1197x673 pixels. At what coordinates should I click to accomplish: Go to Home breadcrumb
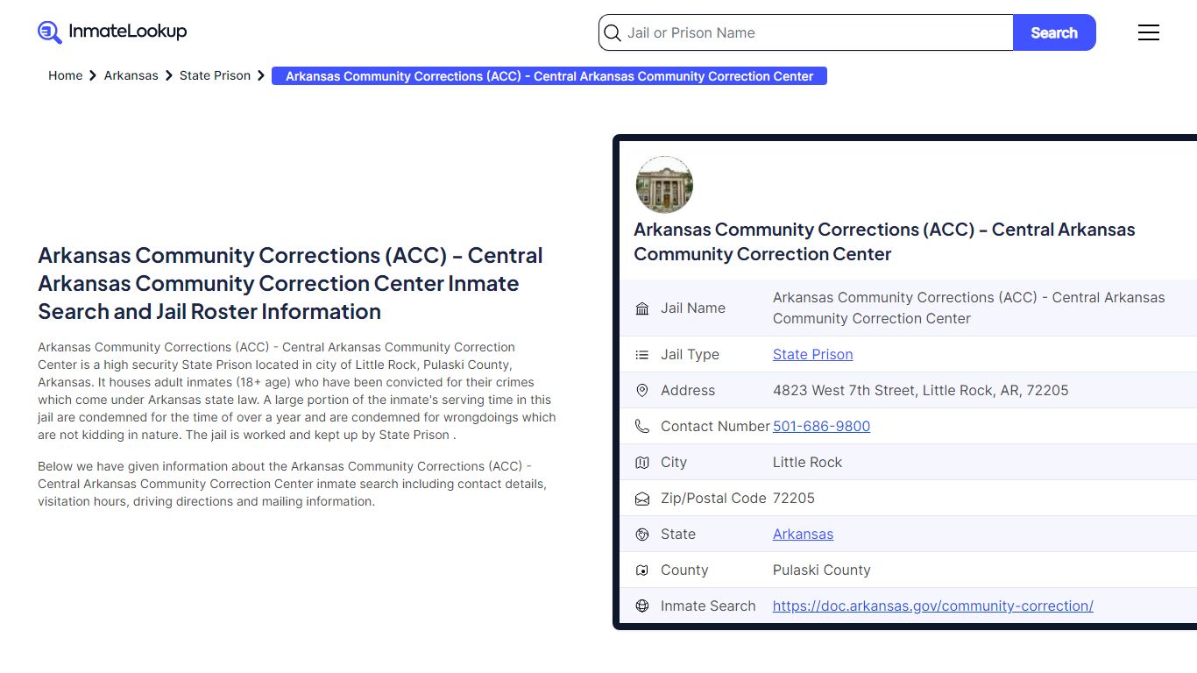click(65, 76)
